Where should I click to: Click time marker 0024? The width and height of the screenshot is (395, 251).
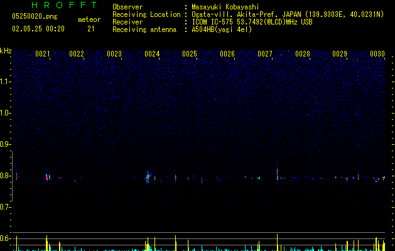click(x=152, y=54)
